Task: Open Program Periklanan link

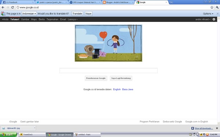Action: point(150,122)
